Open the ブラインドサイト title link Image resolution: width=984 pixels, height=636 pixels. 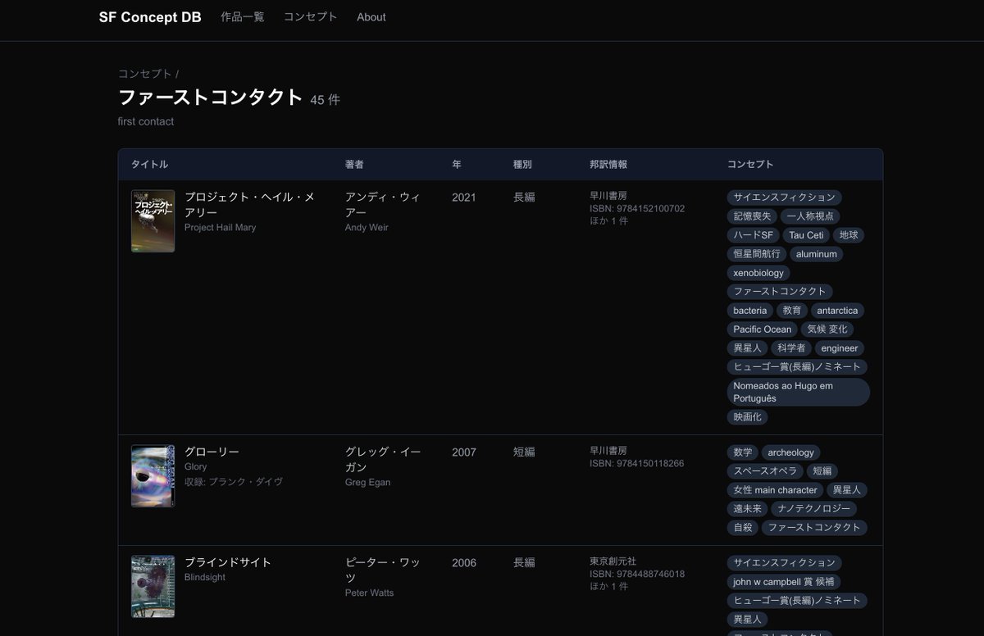click(228, 562)
